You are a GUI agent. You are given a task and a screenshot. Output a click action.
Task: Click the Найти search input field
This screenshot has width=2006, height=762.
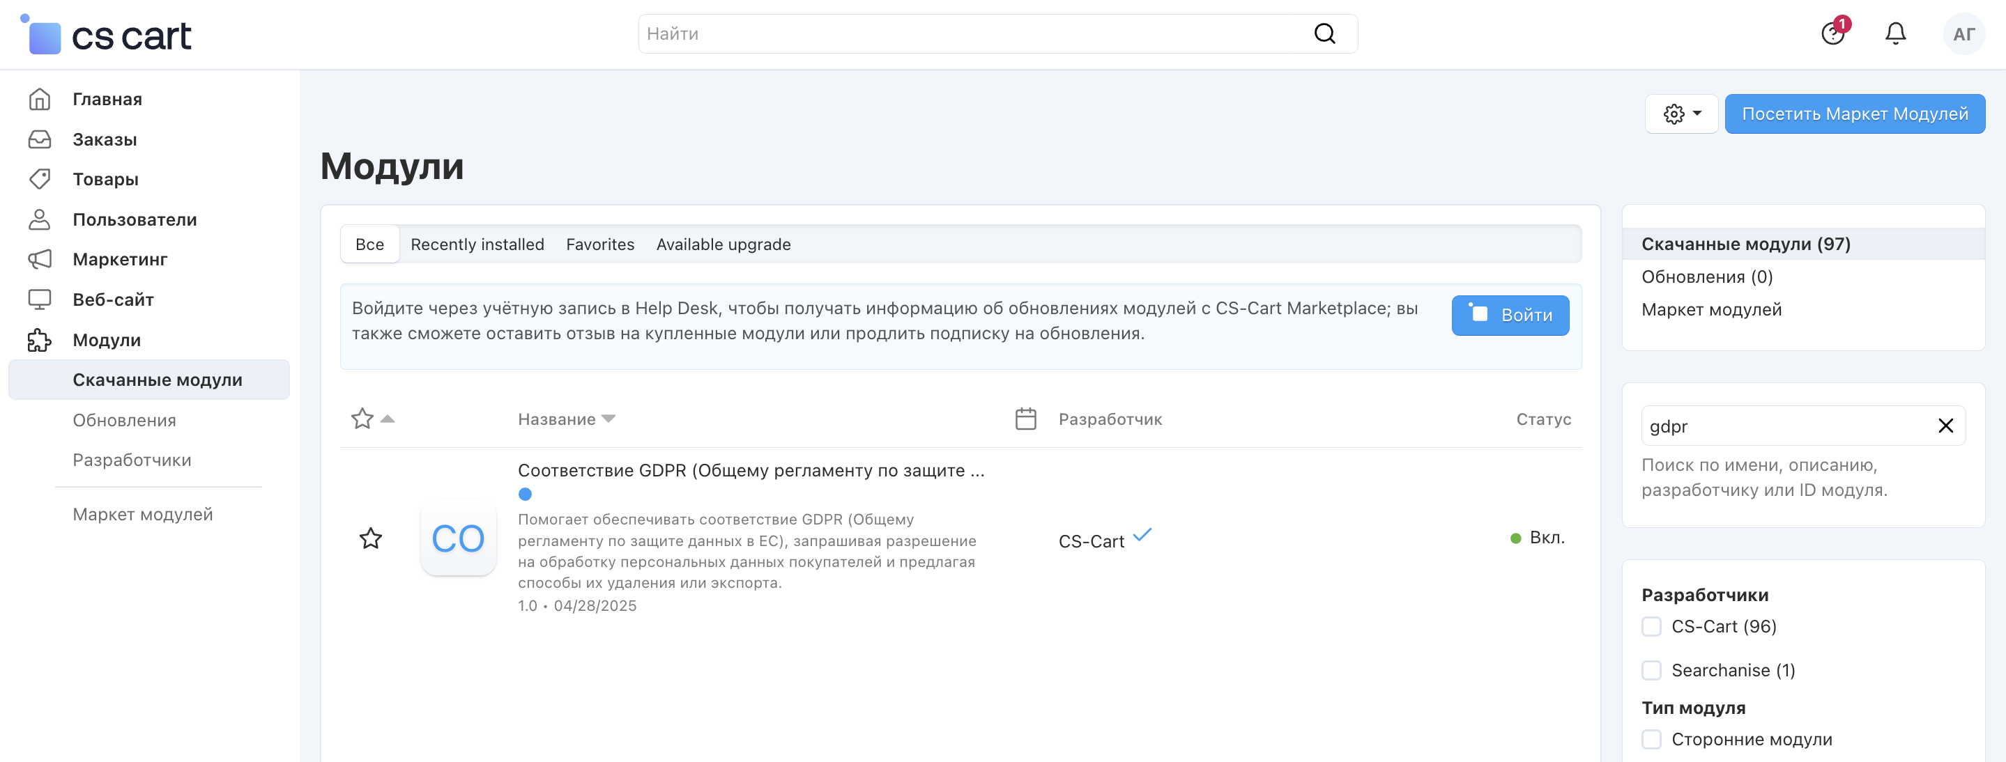(974, 33)
